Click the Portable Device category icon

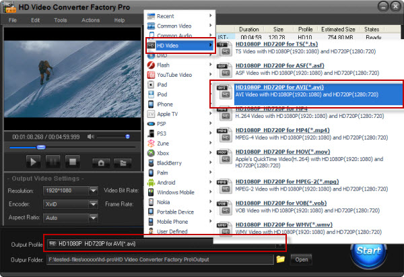tap(151, 212)
